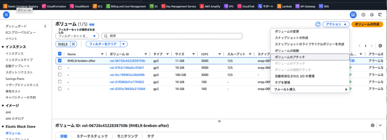Open S3 service shortcut
This screenshot has width=387, height=140.
153,6
